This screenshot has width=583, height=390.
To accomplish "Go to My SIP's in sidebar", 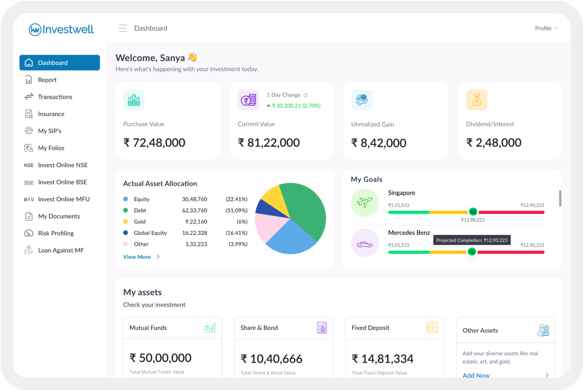I will (x=49, y=131).
